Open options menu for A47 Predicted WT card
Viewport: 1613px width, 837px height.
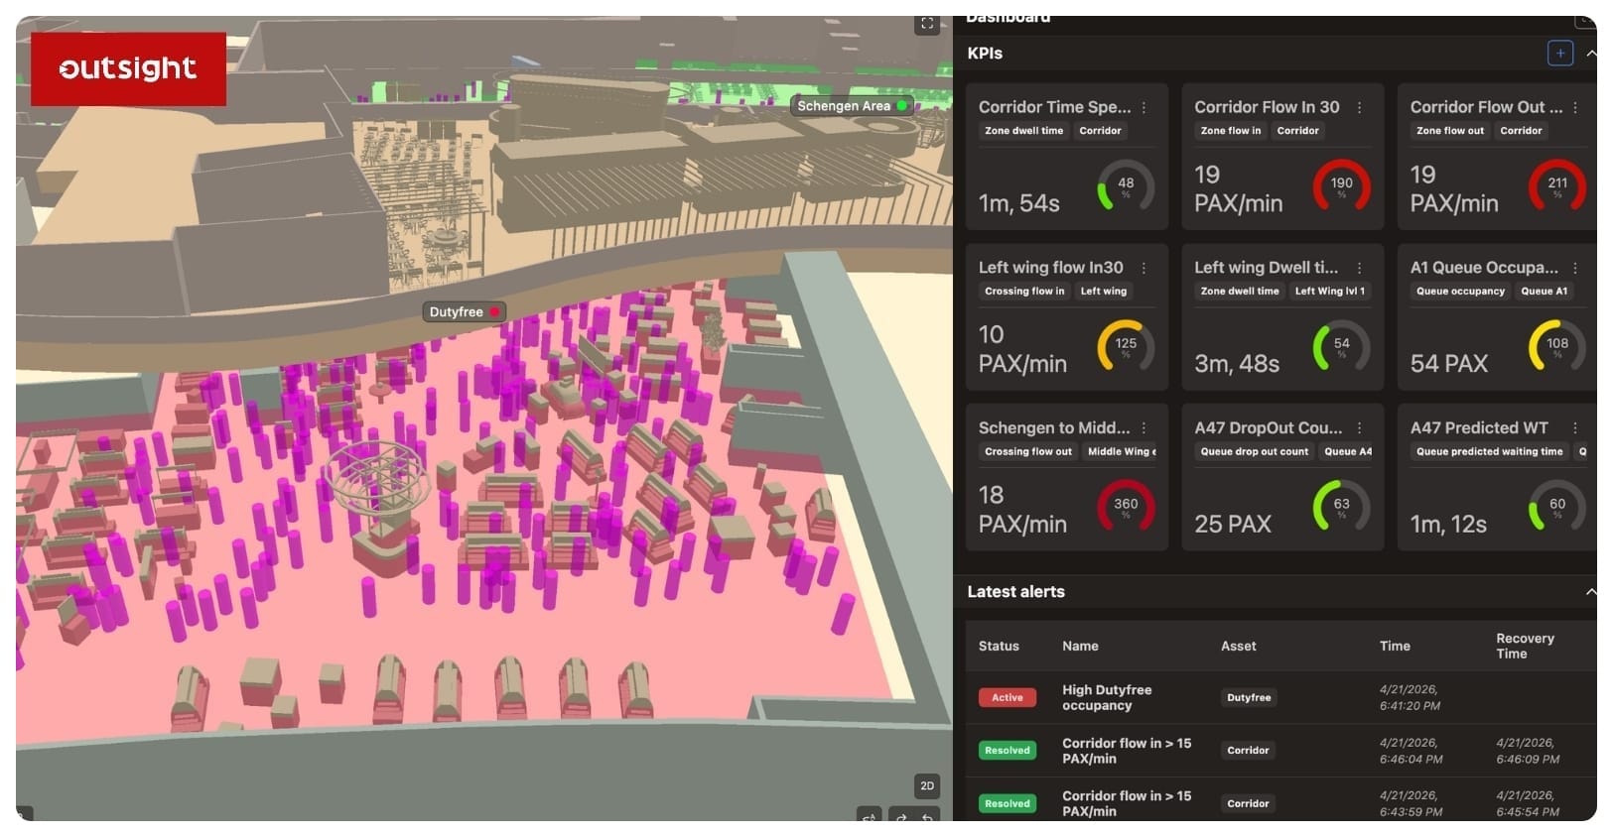[x=1575, y=428]
